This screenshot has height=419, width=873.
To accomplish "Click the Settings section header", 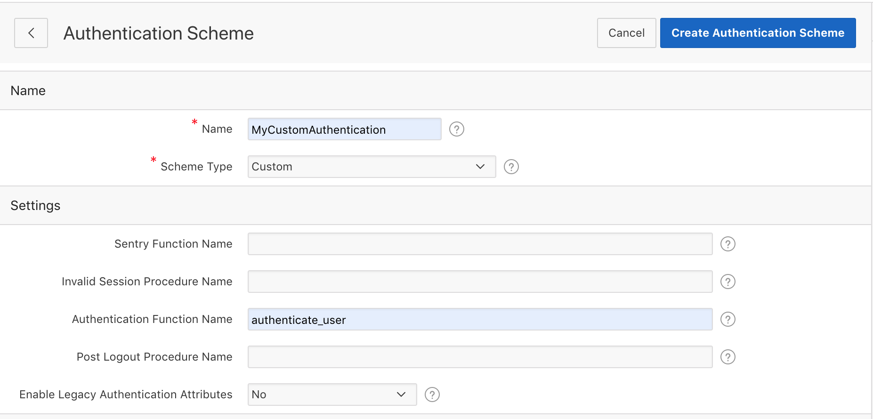I will point(35,206).
